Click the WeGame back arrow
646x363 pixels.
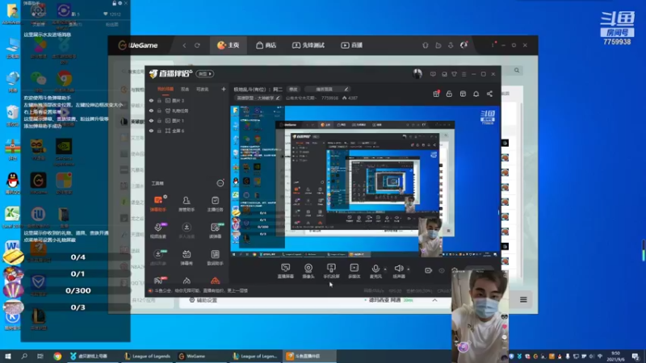click(184, 45)
